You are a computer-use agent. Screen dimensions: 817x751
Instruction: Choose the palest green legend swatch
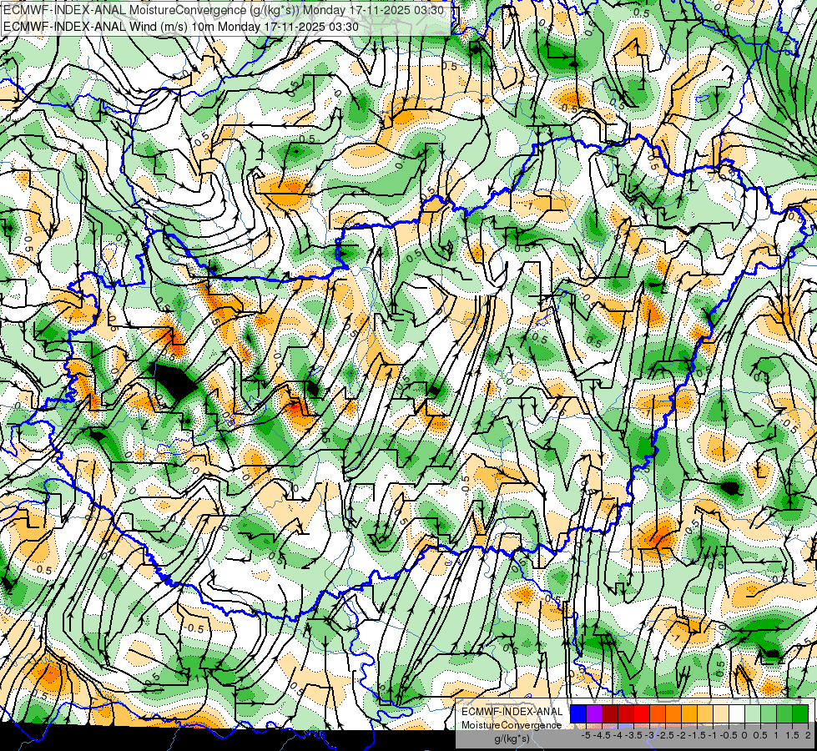pyautogui.click(x=753, y=713)
